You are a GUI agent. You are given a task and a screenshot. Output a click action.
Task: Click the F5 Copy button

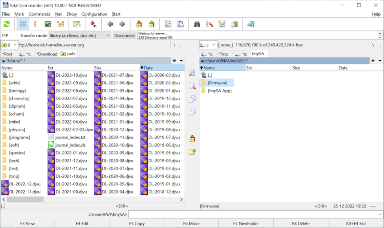tap(136, 224)
